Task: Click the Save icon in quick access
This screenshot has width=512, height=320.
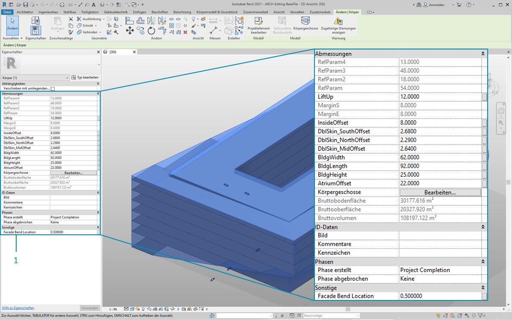Action: (x=26, y=5)
